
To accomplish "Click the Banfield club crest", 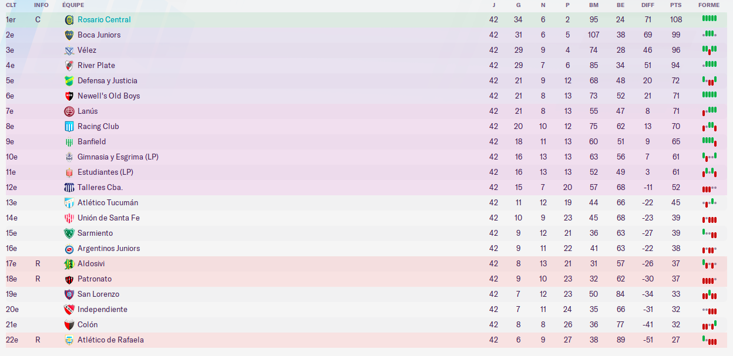I will [69, 142].
